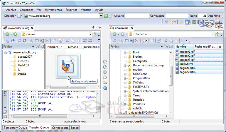Viewport: 226px width, 132px height.
Task: Toggle the transfer queue view icon in the main toolbar
Action: 188,22
